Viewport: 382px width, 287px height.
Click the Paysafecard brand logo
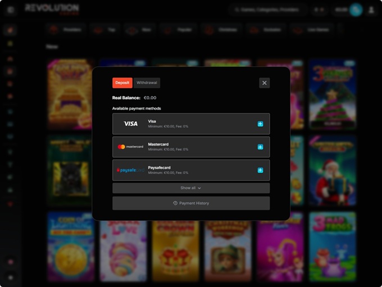(x=130, y=170)
